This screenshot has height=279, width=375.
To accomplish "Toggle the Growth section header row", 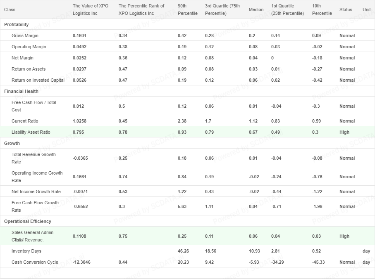I will coord(12,143).
